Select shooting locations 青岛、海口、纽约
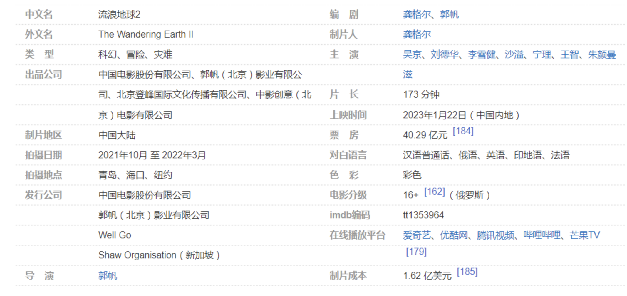627x296 pixels. click(x=135, y=175)
